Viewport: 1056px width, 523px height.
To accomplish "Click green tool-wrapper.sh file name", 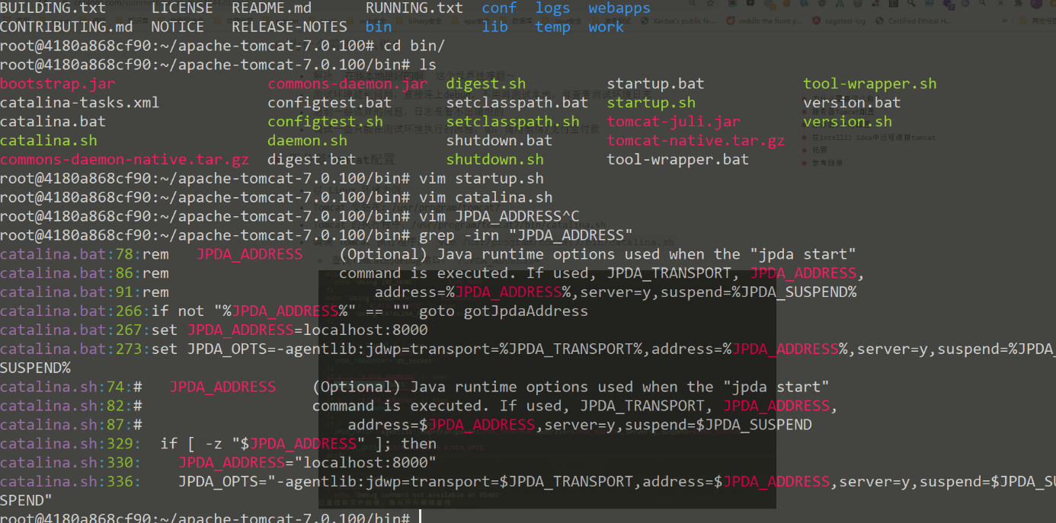I will [870, 84].
